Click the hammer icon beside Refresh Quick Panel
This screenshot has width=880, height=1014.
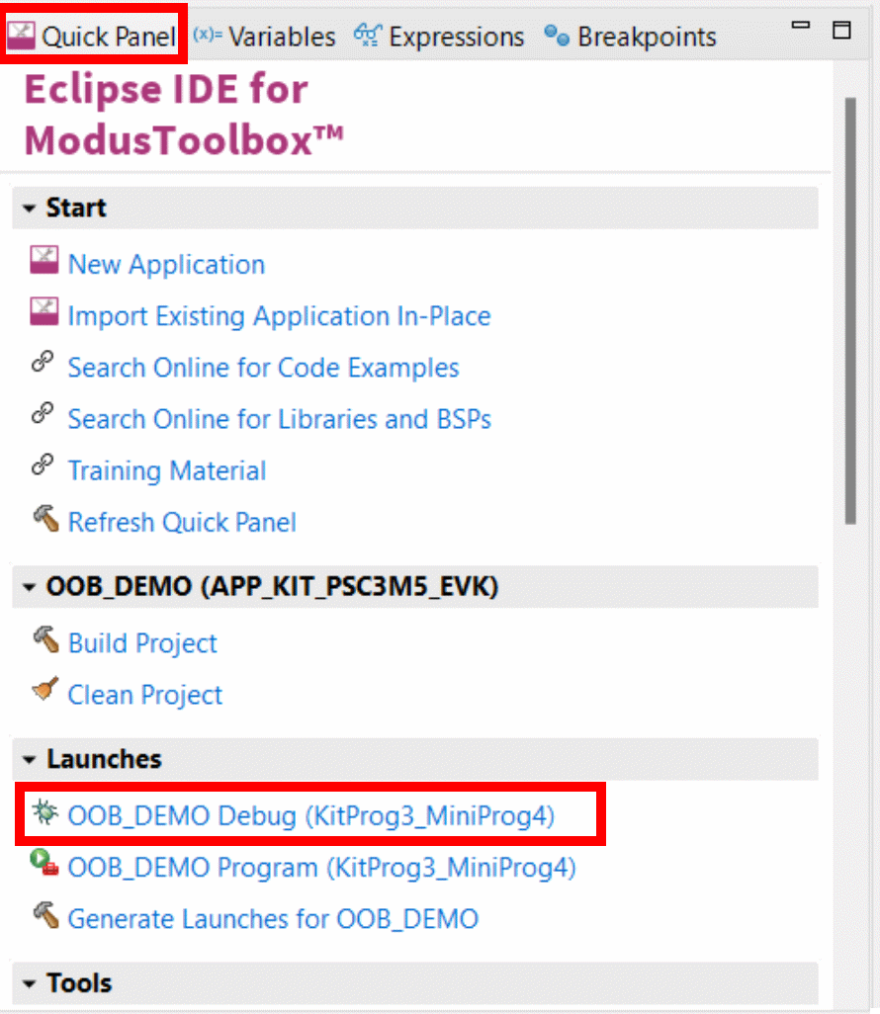tap(45, 519)
